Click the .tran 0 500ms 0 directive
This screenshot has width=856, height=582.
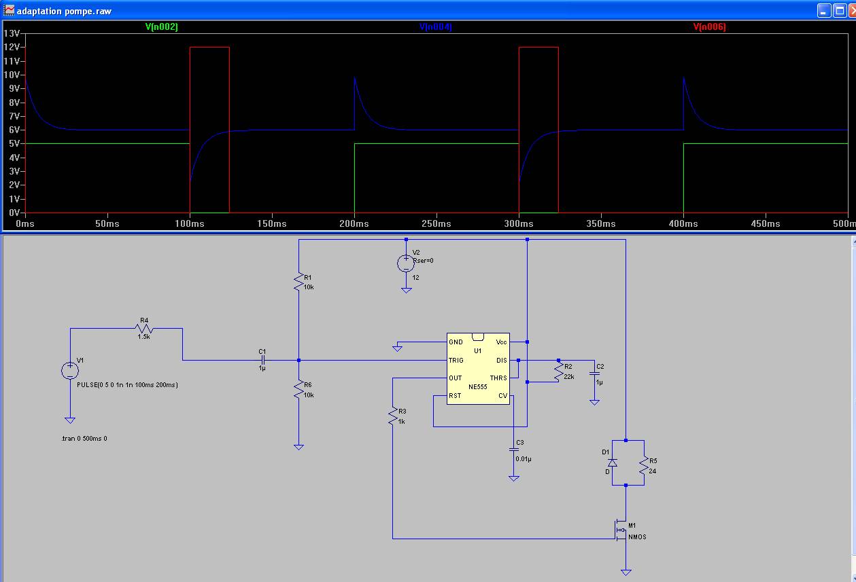click(x=84, y=439)
